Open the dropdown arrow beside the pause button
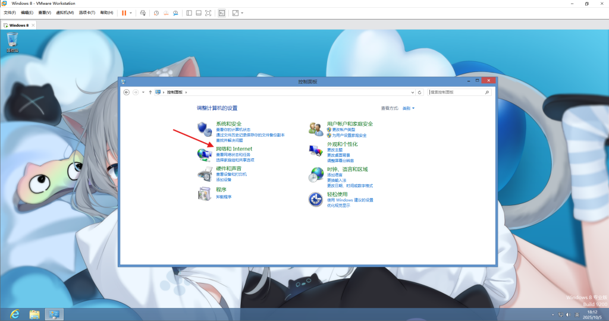609x321 pixels. tap(131, 12)
